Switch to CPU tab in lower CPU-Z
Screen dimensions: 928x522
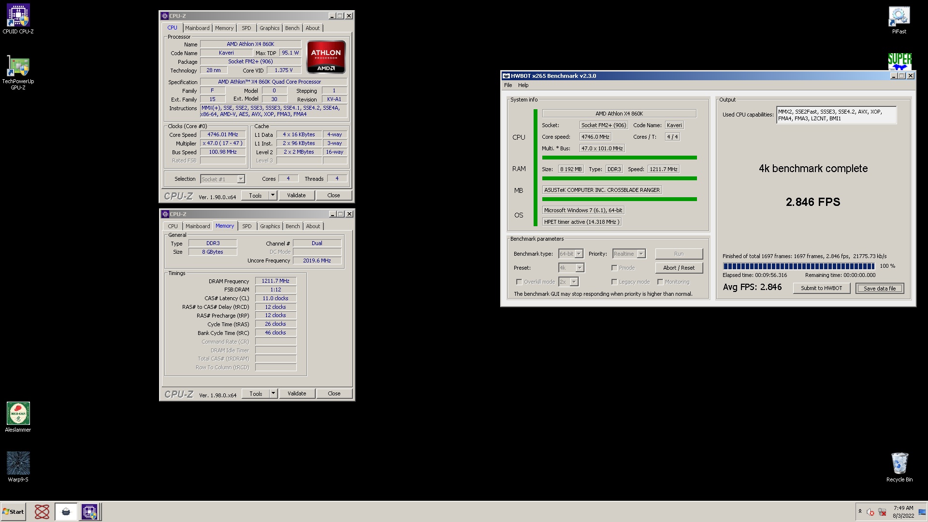173,226
